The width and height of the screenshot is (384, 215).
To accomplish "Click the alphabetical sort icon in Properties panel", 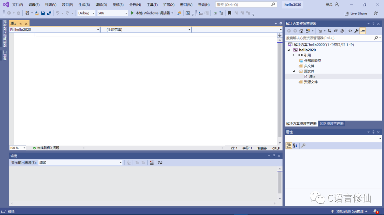I will (x=295, y=146).
